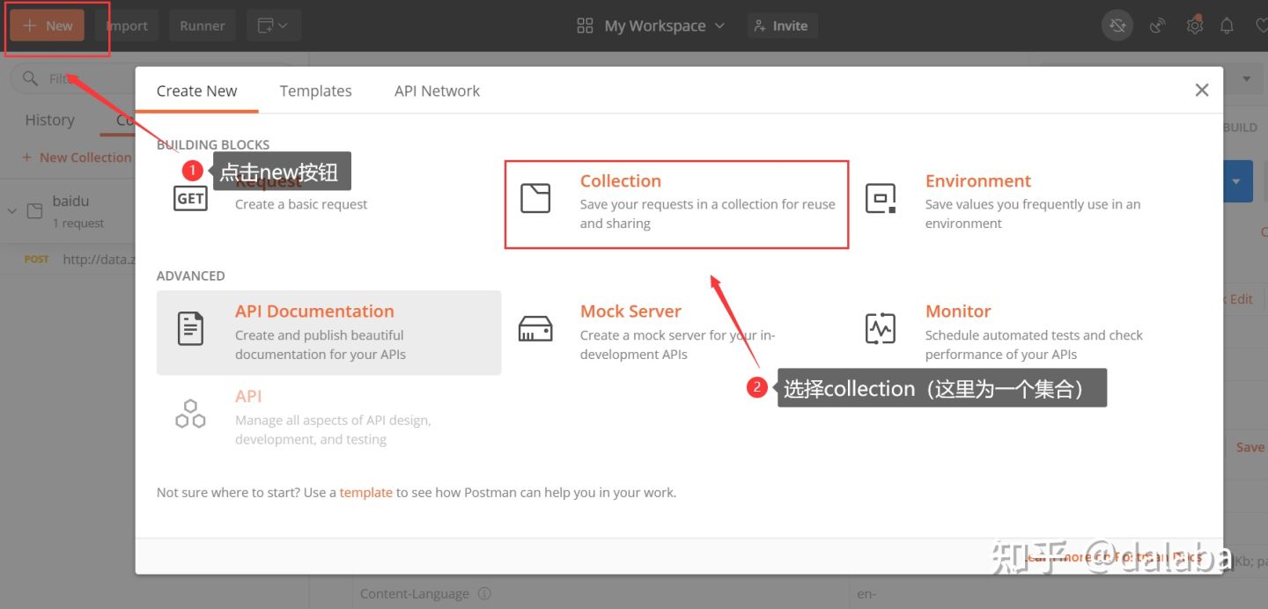This screenshot has width=1268, height=609.
Task: Switch to the Create New tab
Action: pos(196,91)
